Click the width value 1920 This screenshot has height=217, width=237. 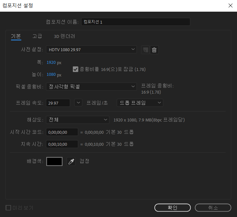[51, 62]
